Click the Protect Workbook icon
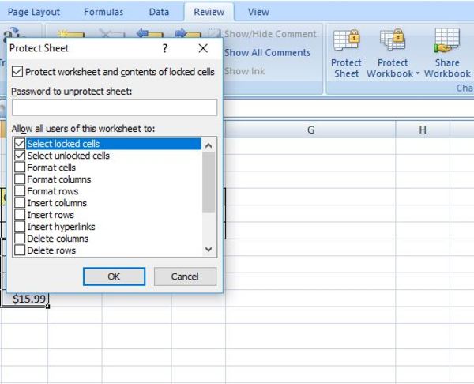This screenshot has height=384, width=474. (x=393, y=40)
